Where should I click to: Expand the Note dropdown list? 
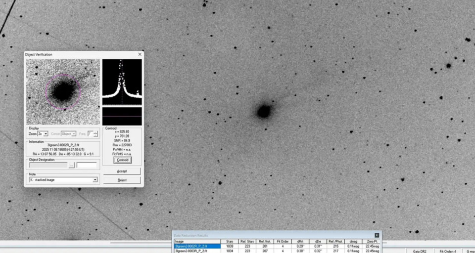pyautogui.click(x=95, y=180)
